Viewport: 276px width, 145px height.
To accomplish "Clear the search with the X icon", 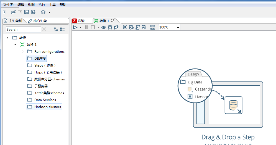I will 44,29.
